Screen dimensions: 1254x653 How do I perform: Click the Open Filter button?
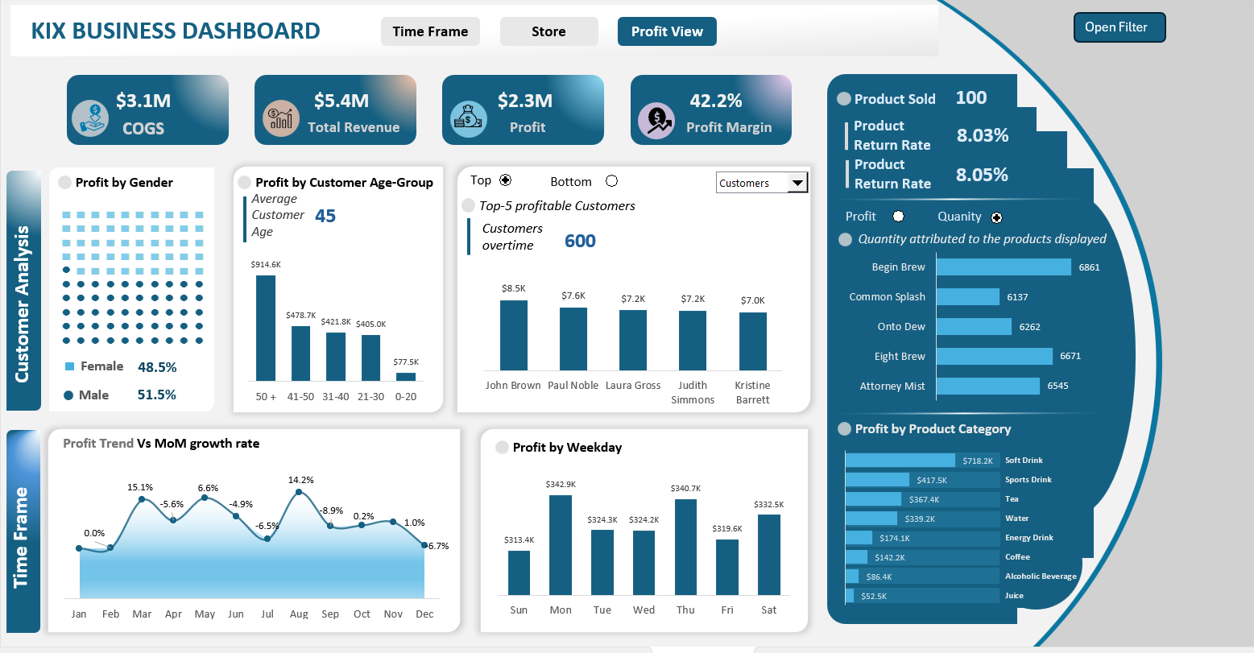(1119, 27)
